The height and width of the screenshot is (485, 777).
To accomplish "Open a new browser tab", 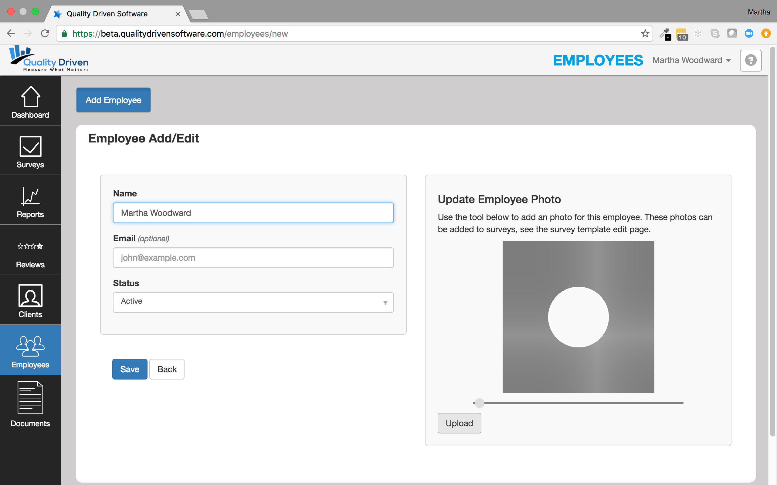I will (198, 15).
